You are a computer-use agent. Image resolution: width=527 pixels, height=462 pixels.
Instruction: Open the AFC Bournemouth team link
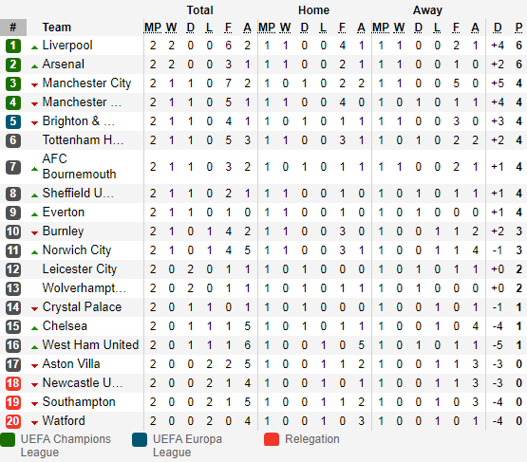click(80, 167)
